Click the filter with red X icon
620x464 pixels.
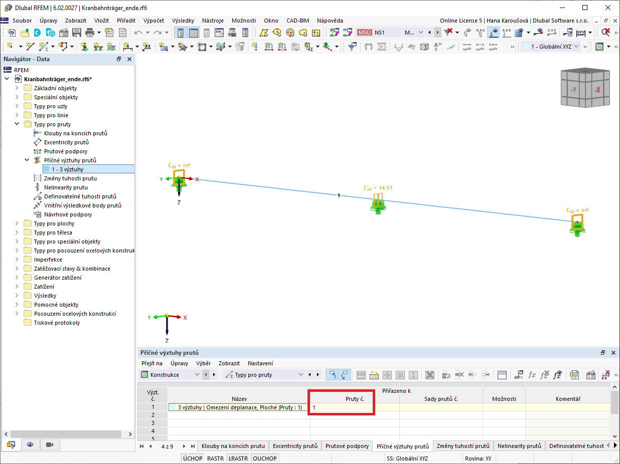coord(449,33)
